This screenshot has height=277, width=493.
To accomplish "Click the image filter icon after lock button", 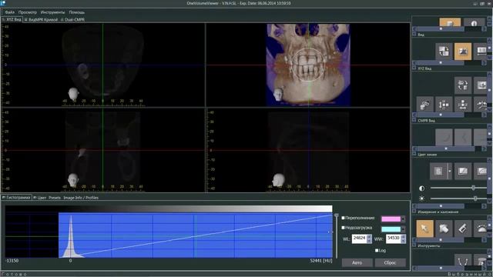I will click(x=463, y=171).
